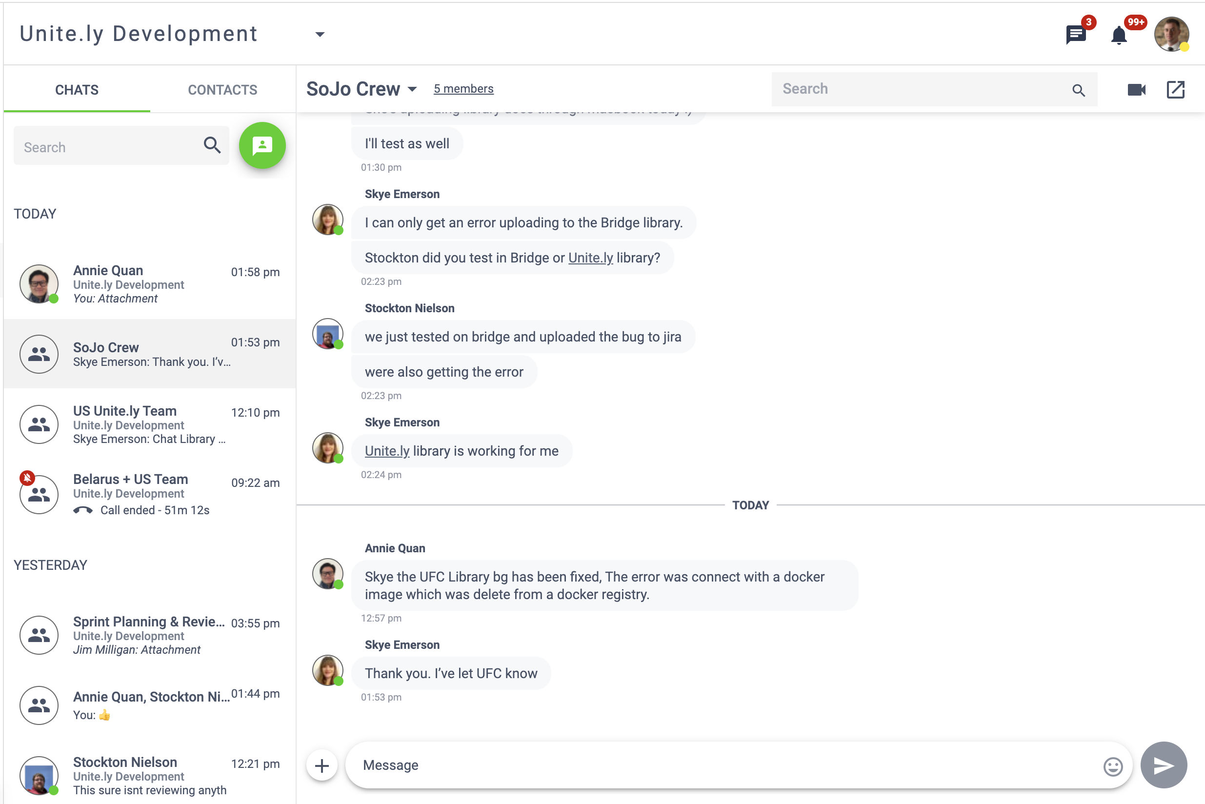Open the Annie Quan, Stockton Nielson group chat
1205x804 pixels.
150,705
